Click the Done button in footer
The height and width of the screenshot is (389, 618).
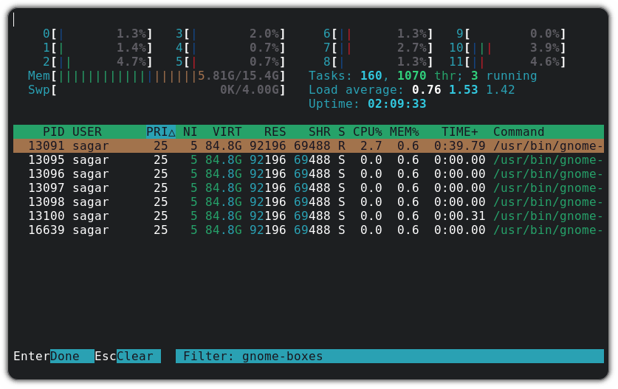(x=71, y=356)
